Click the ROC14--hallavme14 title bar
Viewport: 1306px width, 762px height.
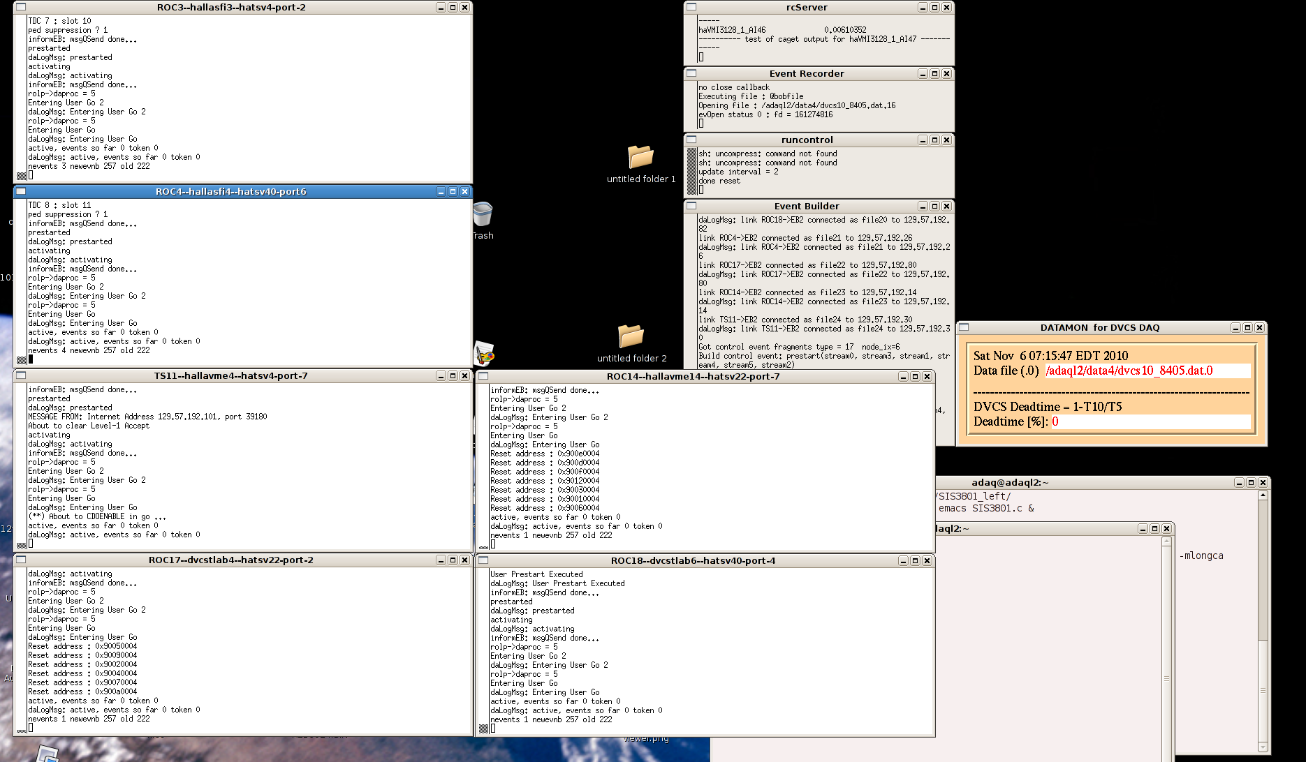coord(693,376)
